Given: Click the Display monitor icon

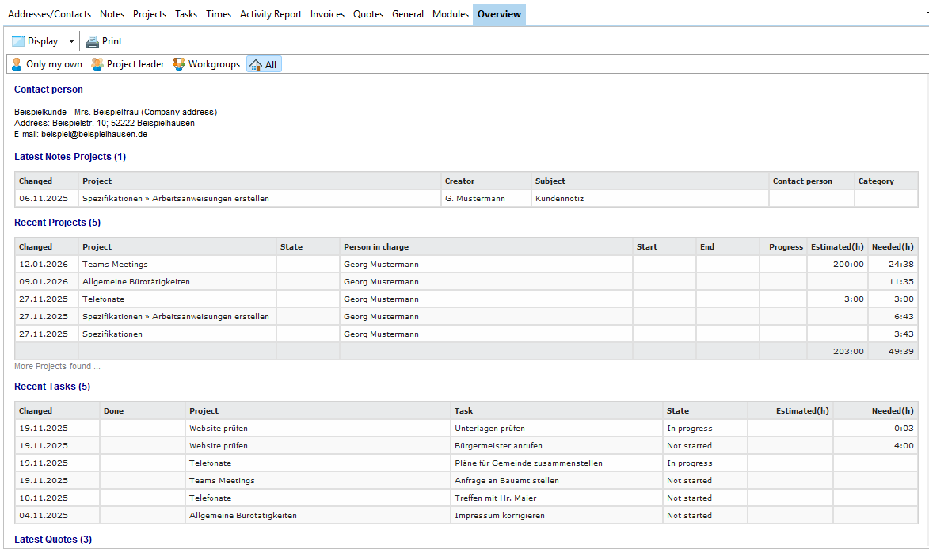Looking at the screenshot, I should tap(18, 41).
